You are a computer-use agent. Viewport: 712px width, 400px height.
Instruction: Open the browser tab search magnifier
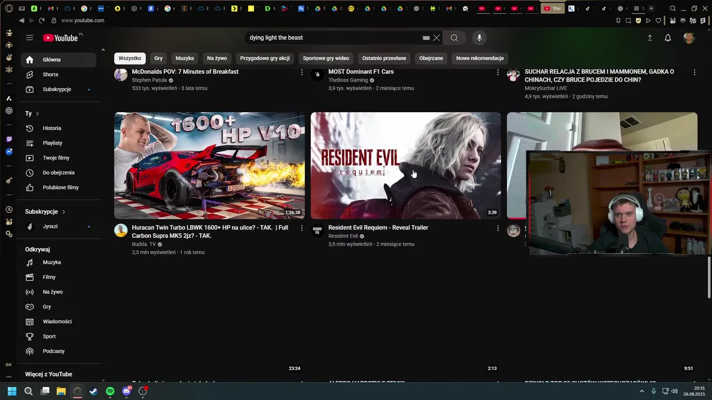point(673,8)
